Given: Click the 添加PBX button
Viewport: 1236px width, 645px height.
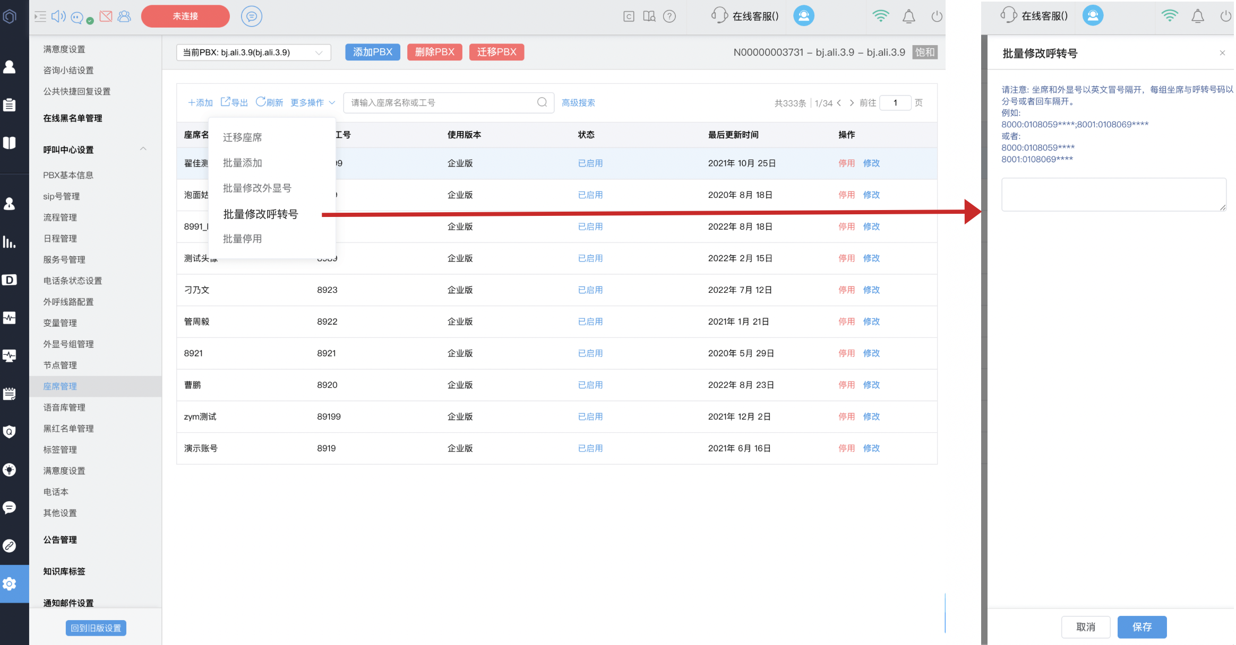Looking at the screenshot, I should pos(372,52).
